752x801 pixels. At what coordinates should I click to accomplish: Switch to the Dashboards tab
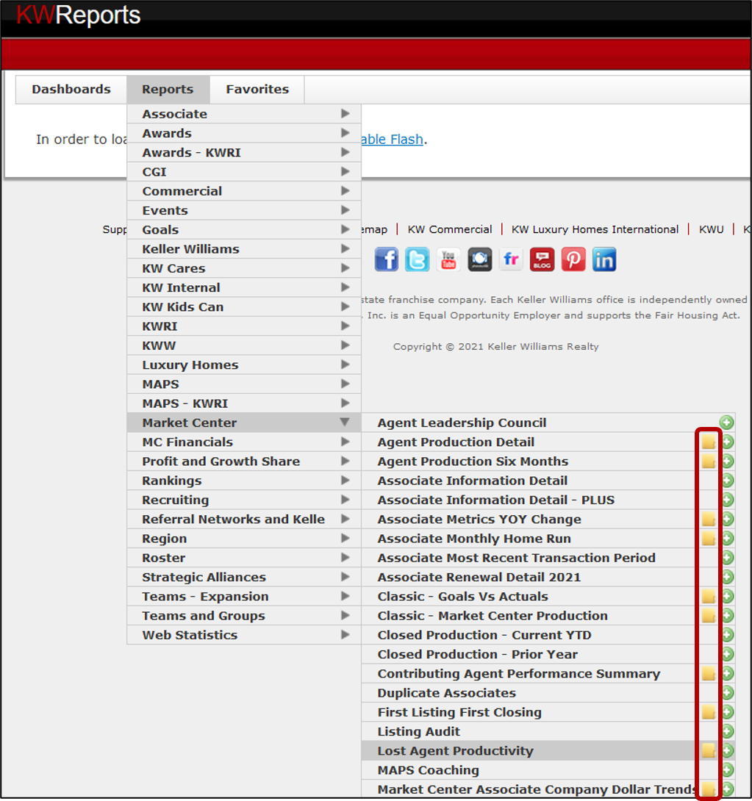point(71,90)
